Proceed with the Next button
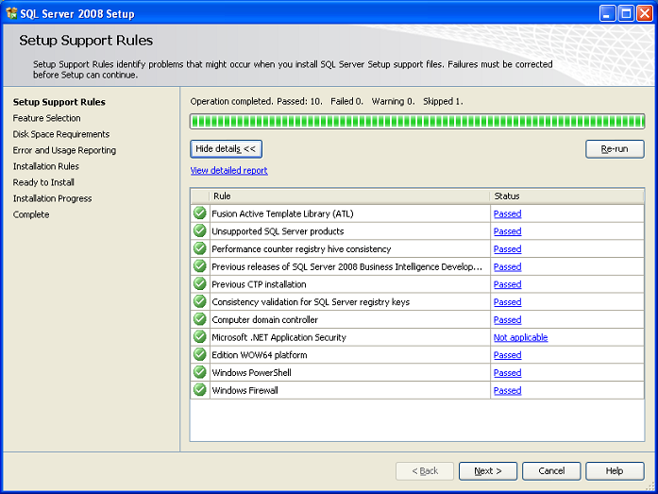The width and height of the screenshot is (658, 494). (488, 471)
